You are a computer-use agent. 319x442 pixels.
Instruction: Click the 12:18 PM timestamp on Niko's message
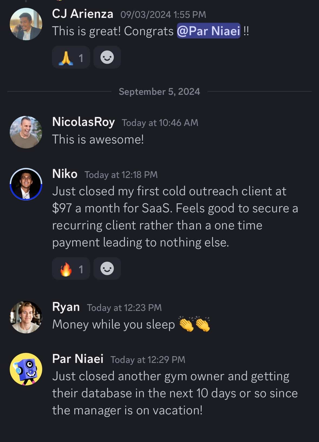coord(121,175)
